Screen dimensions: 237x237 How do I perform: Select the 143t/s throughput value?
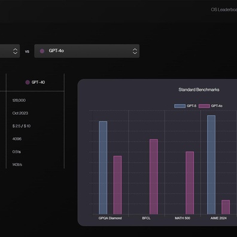point(17,165)
